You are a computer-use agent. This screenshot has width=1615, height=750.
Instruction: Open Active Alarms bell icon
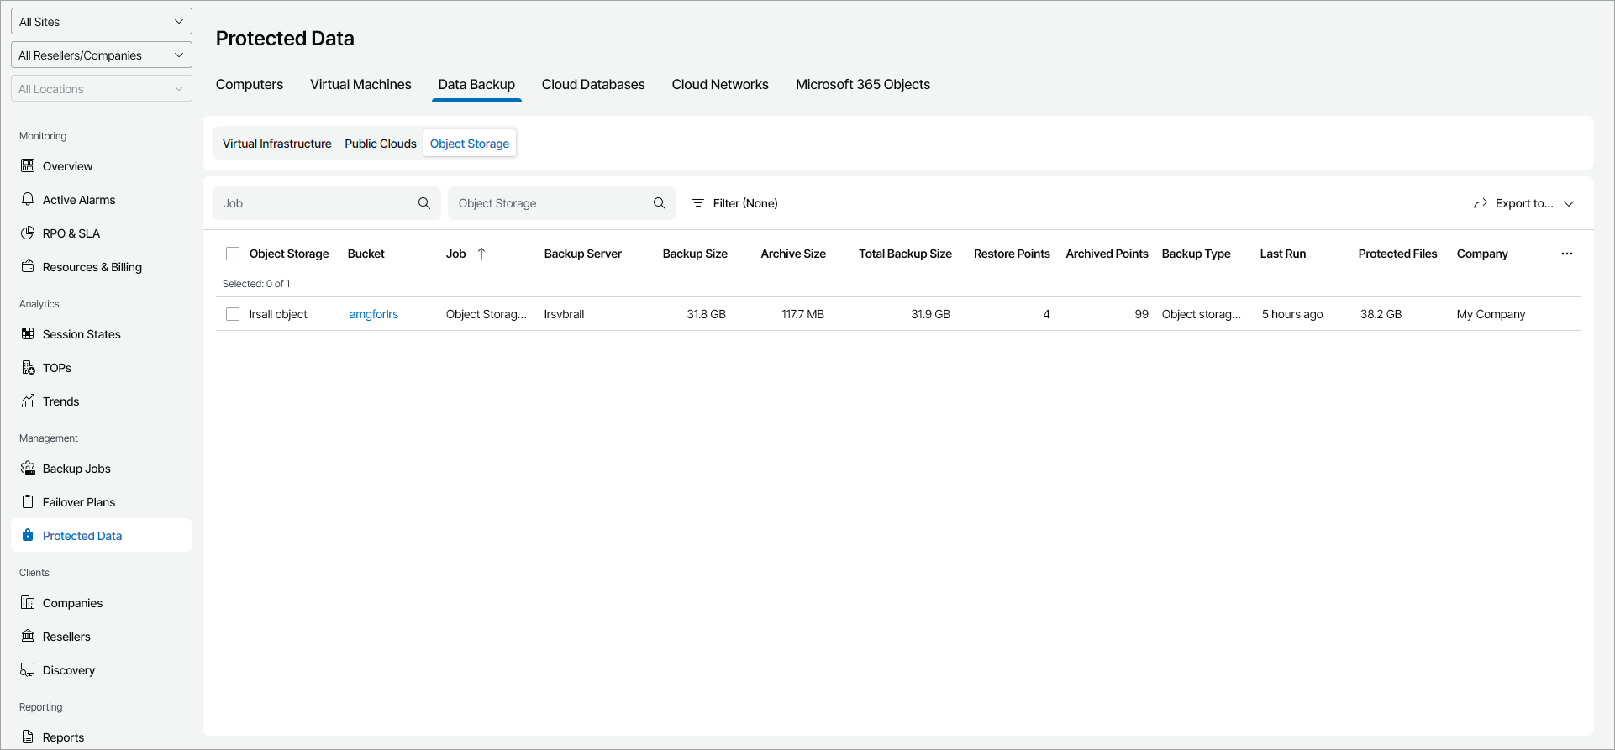[28, 200]
